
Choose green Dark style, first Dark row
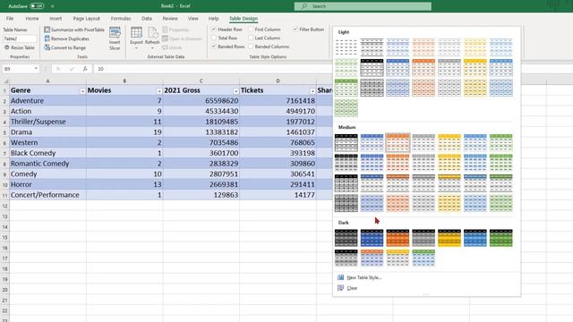click(x=501, y=238)
